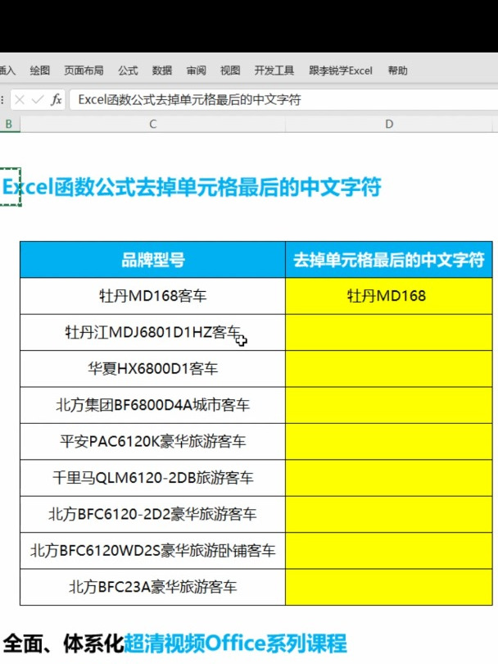Open the 跟李锐学Excel tab

(341, 70)
